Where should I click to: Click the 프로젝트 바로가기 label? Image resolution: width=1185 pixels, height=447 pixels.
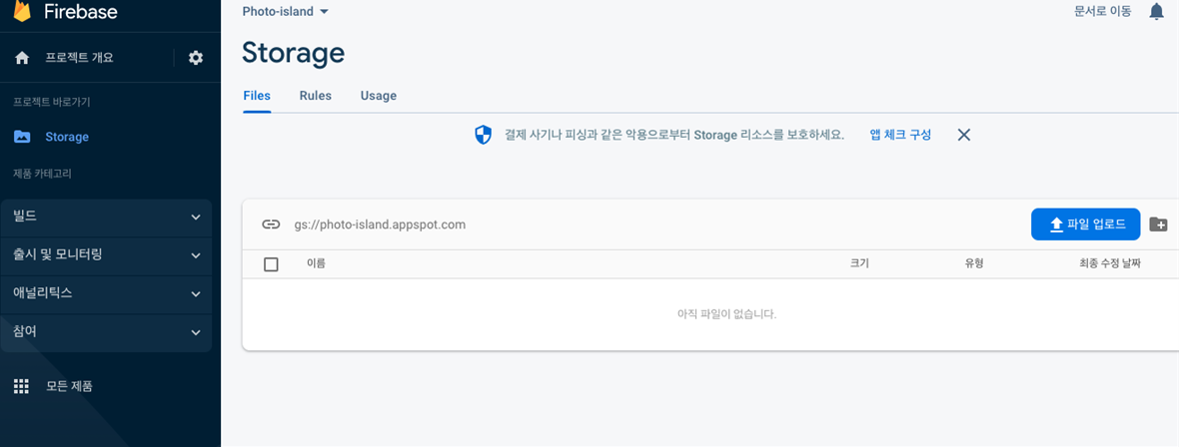pyautogui.click(x=52, y=101)
